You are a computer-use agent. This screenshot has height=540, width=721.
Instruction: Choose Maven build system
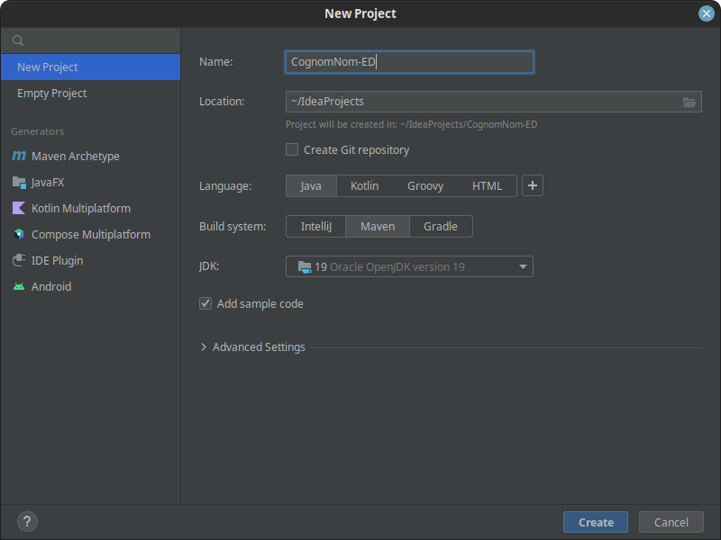tap(378, 227)
